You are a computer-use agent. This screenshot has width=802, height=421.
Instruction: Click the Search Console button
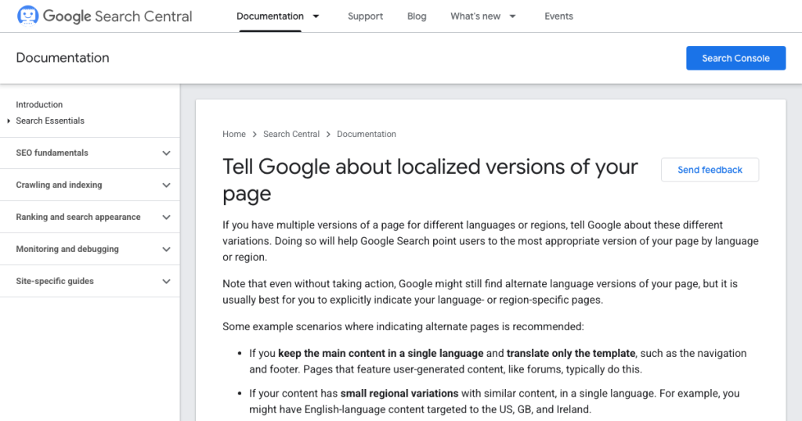coord(735,58)
